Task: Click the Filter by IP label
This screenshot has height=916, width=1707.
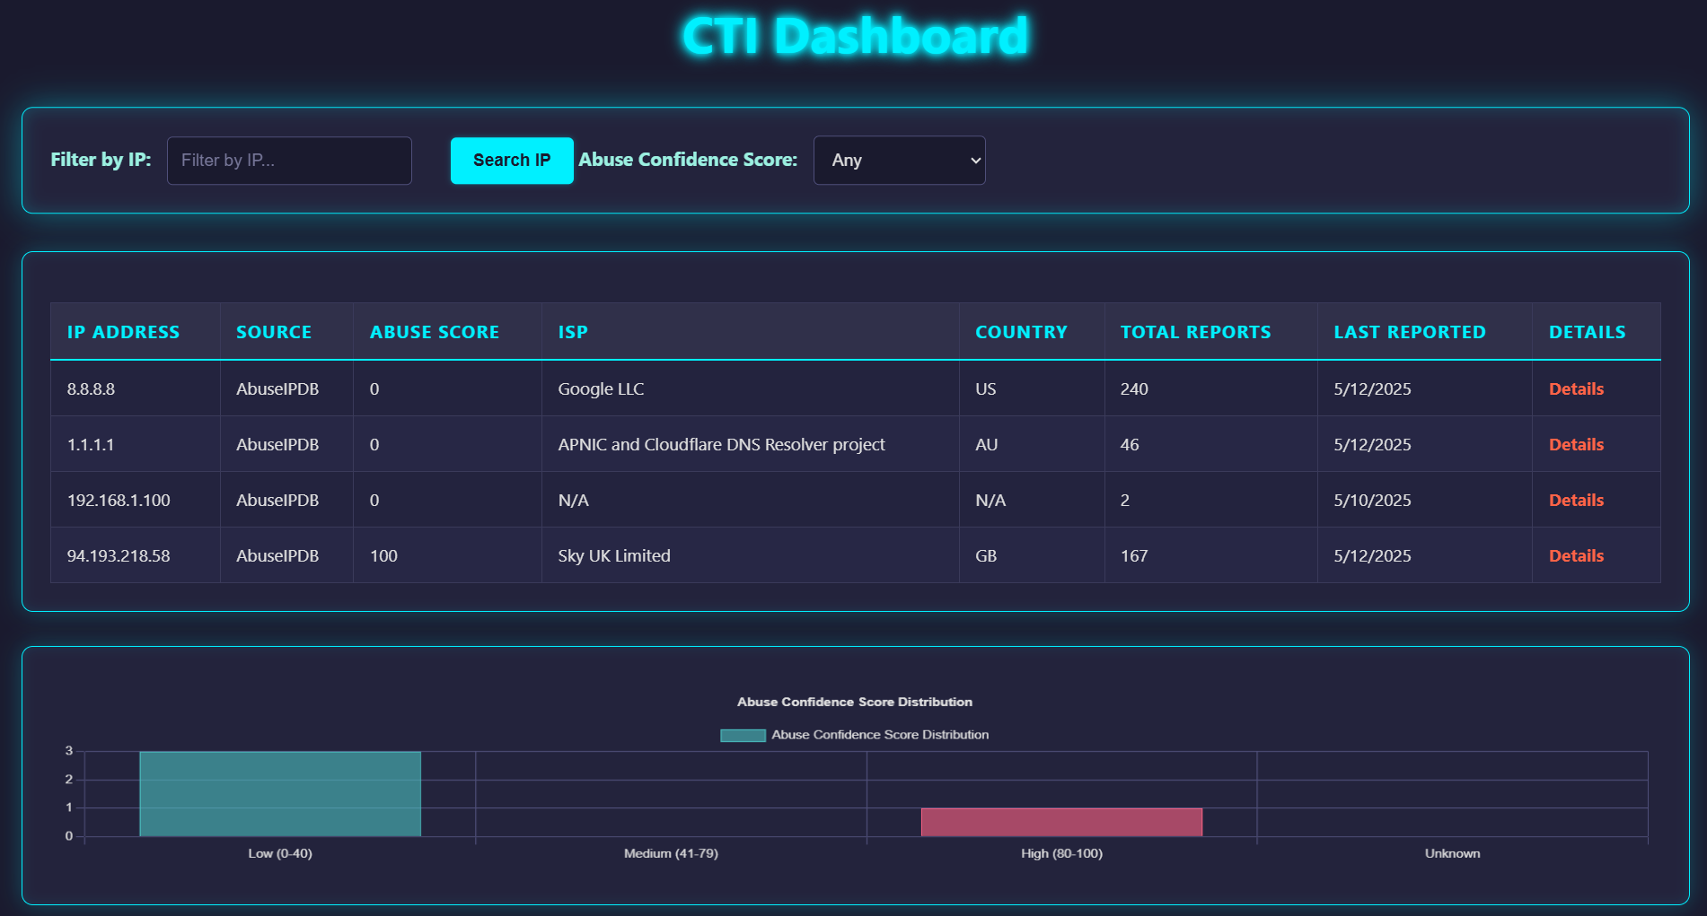Action: tap(101, 160)
